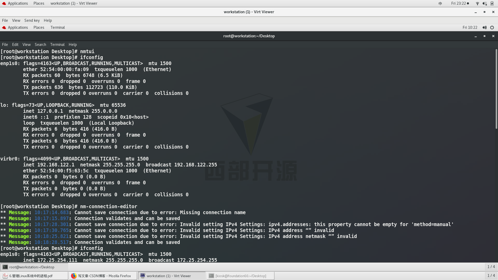This screenshot has width=498, height=280.
Task: Click the host Wi-Fi status icon
Action: point(477,3)
